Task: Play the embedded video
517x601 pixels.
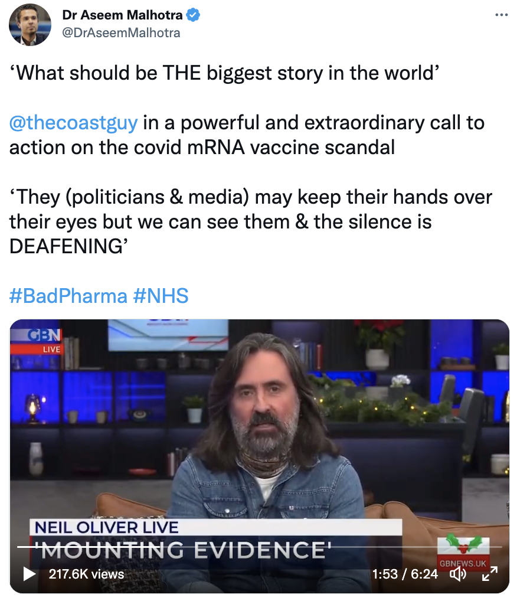Action: (29, 574)
